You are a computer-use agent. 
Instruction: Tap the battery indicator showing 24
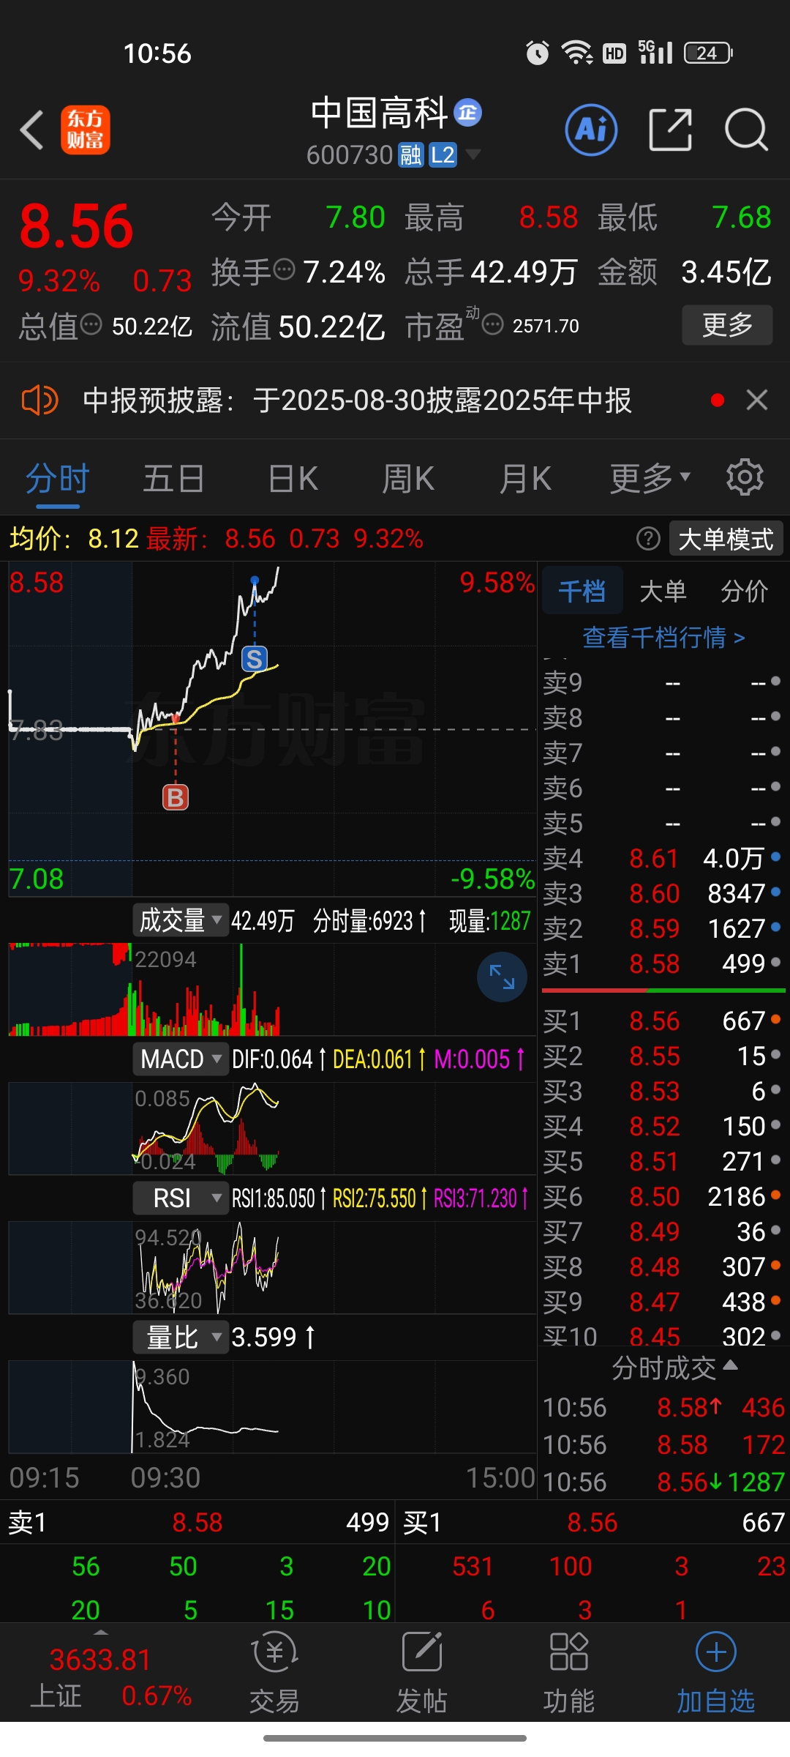click(708, 53)
